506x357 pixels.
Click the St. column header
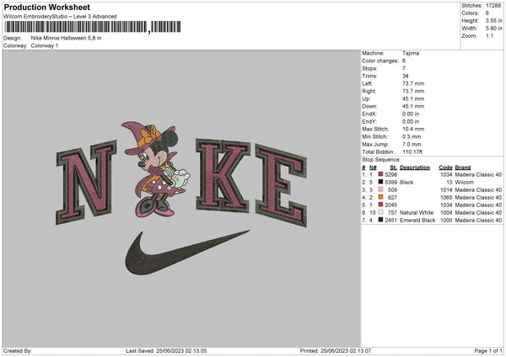(x=393, y=168)
